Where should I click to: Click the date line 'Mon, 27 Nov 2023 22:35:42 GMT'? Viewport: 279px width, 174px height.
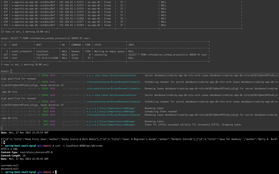pos(24,159)
